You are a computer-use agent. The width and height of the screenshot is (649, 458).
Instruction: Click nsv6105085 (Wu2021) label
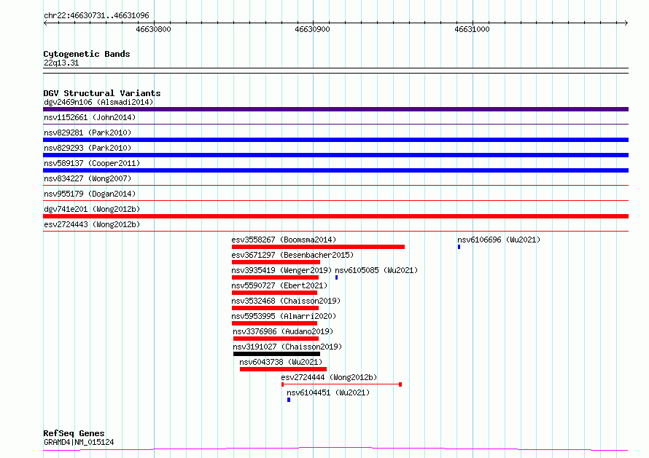[376, 270]
